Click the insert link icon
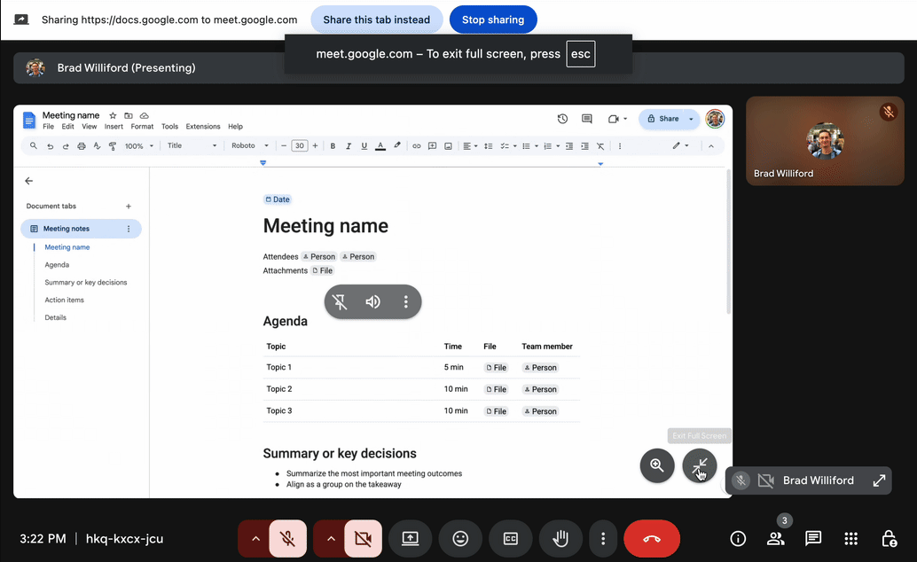The width and height of the screenshot is (917, 562). 417,146
